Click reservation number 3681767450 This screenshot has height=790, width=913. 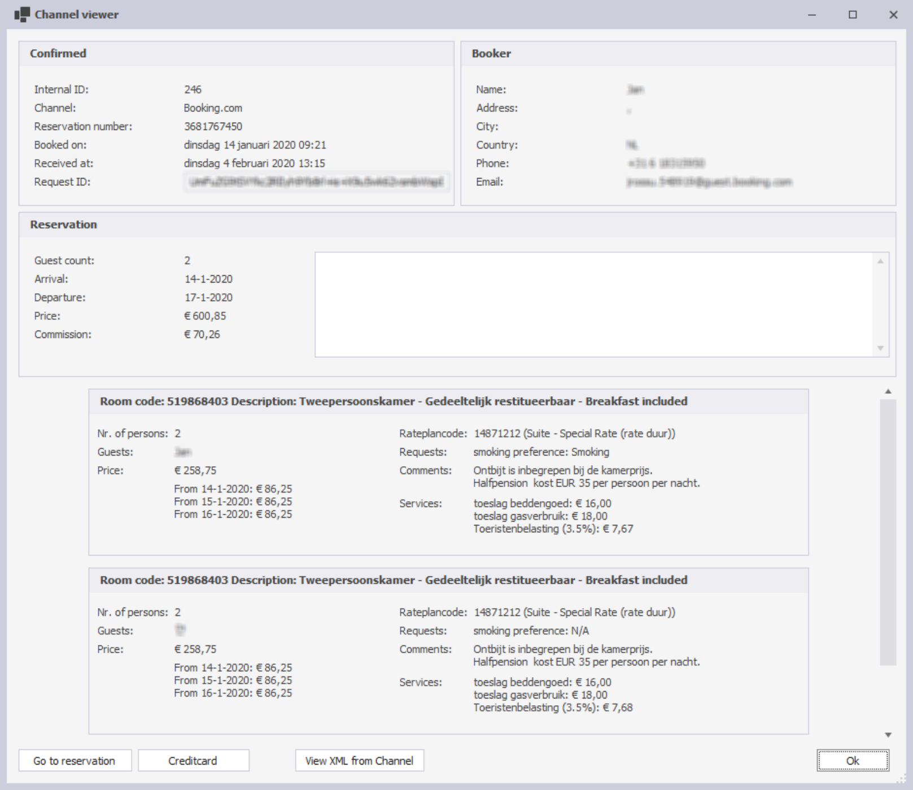[213, 127]
